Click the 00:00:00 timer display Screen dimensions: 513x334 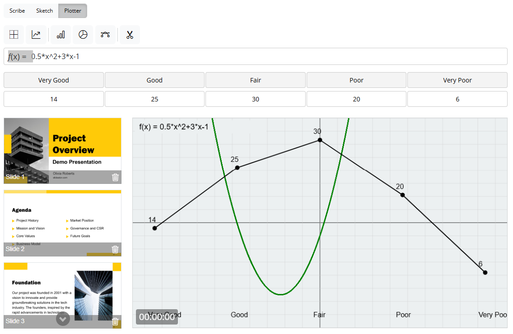point(157,317)
